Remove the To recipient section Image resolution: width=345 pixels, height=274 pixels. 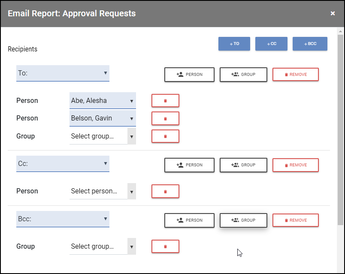(296, 75)
